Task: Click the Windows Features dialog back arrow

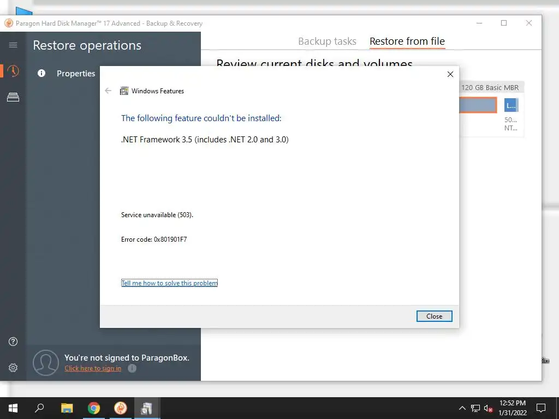Action: [108, 91]
